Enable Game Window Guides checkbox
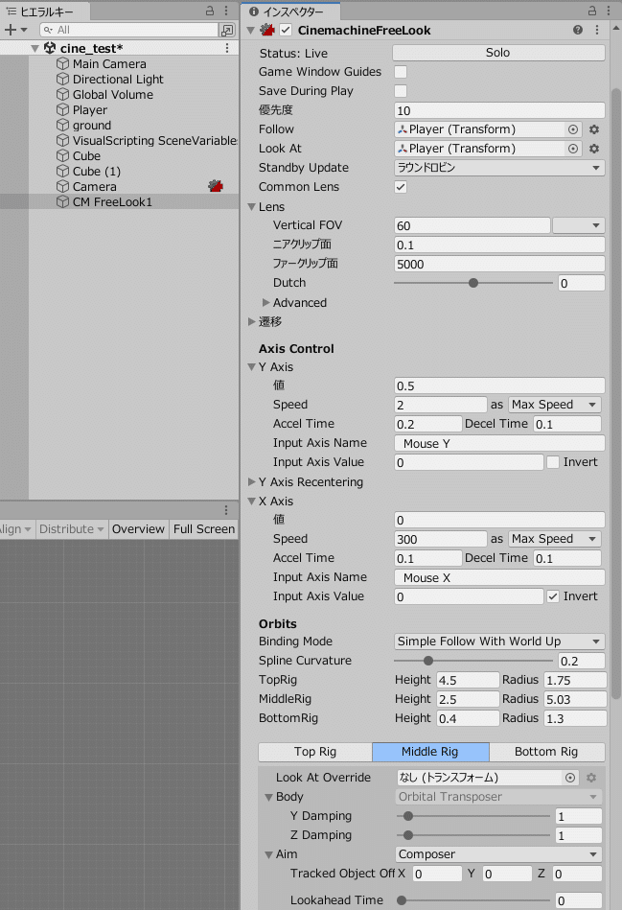This screenshot has width=622, height=910. pyautogui.click(x=401, y=72)
